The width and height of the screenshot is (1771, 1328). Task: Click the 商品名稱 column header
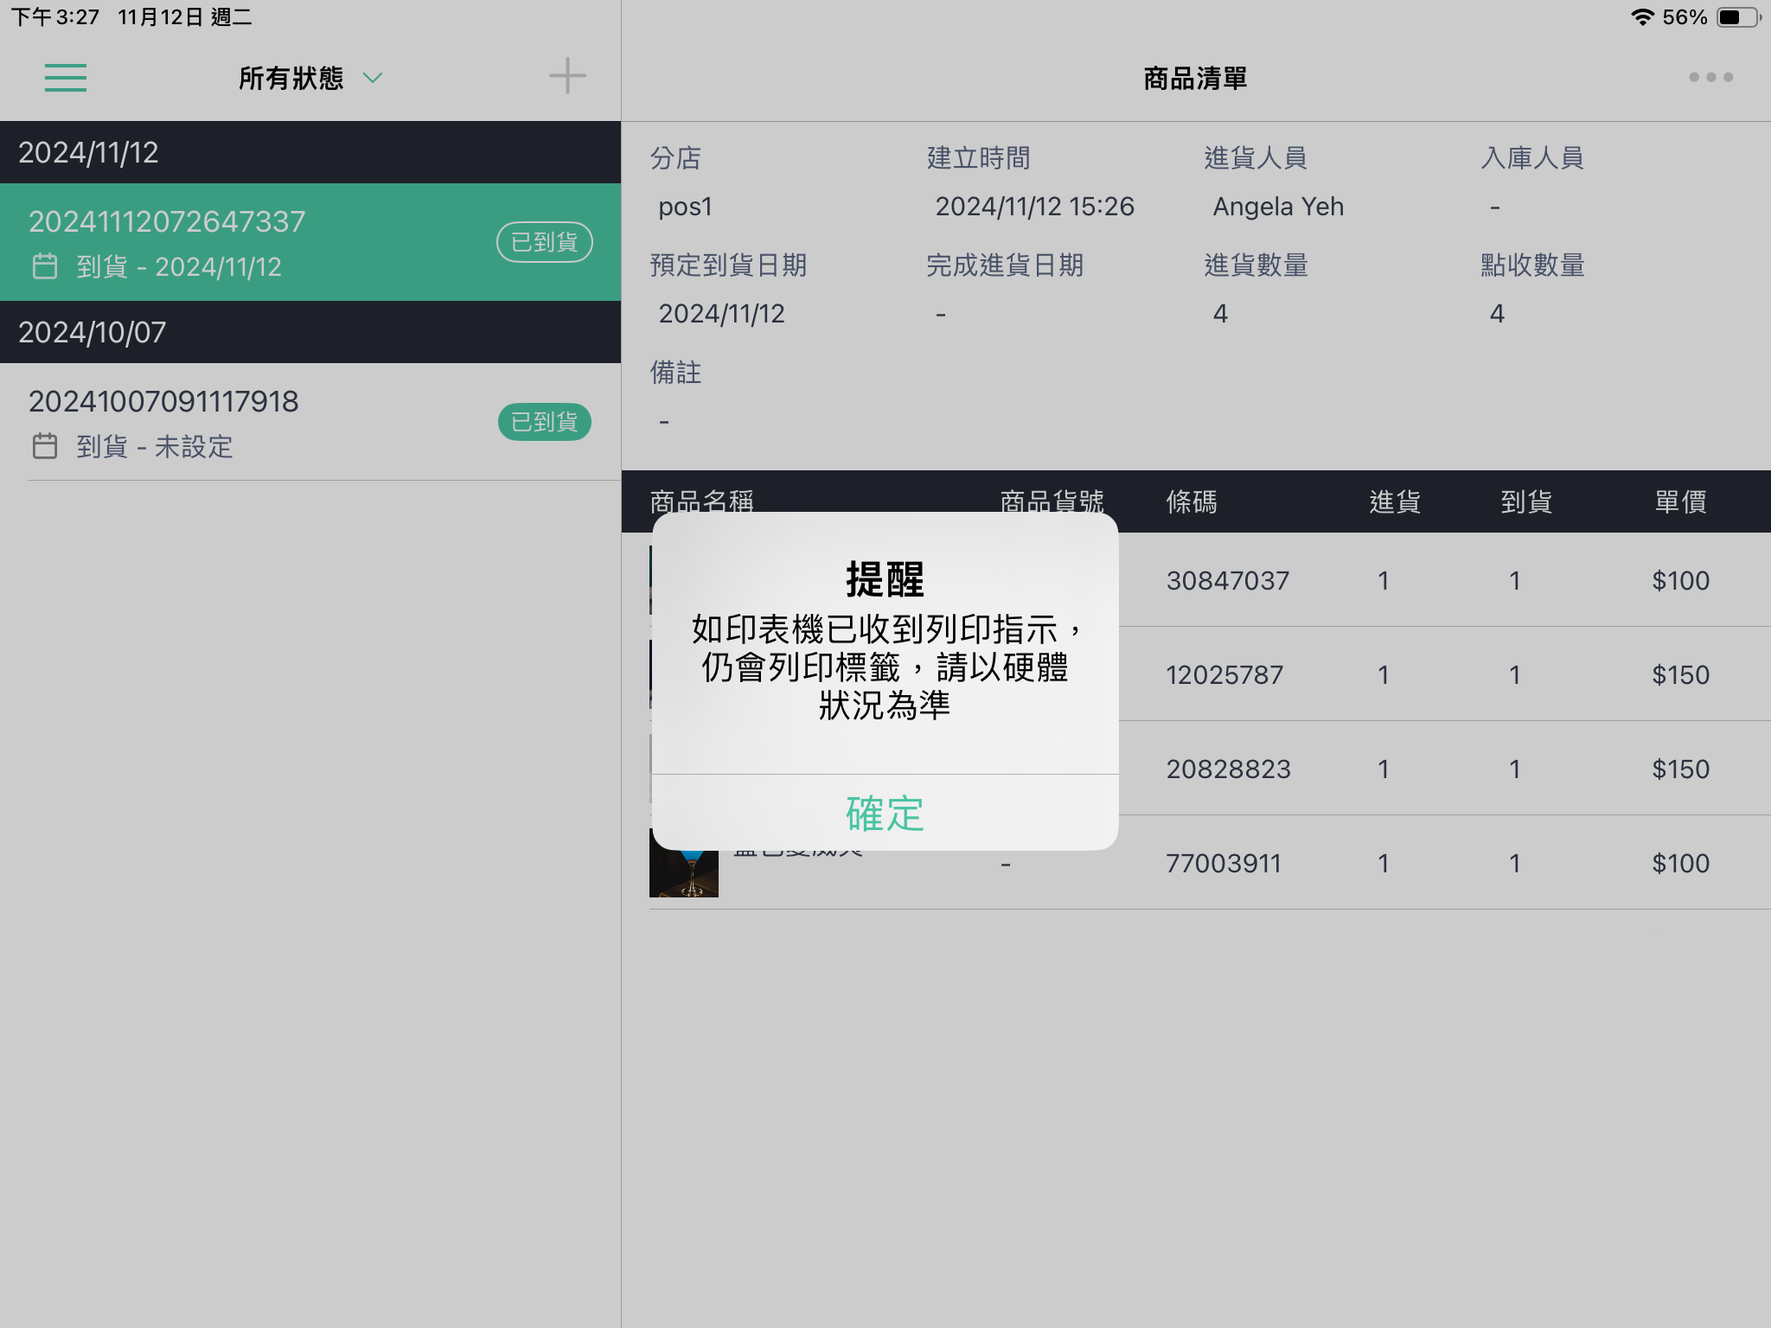click(x=702, y=501)
